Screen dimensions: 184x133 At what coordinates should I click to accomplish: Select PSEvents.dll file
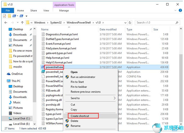[53, 90]
